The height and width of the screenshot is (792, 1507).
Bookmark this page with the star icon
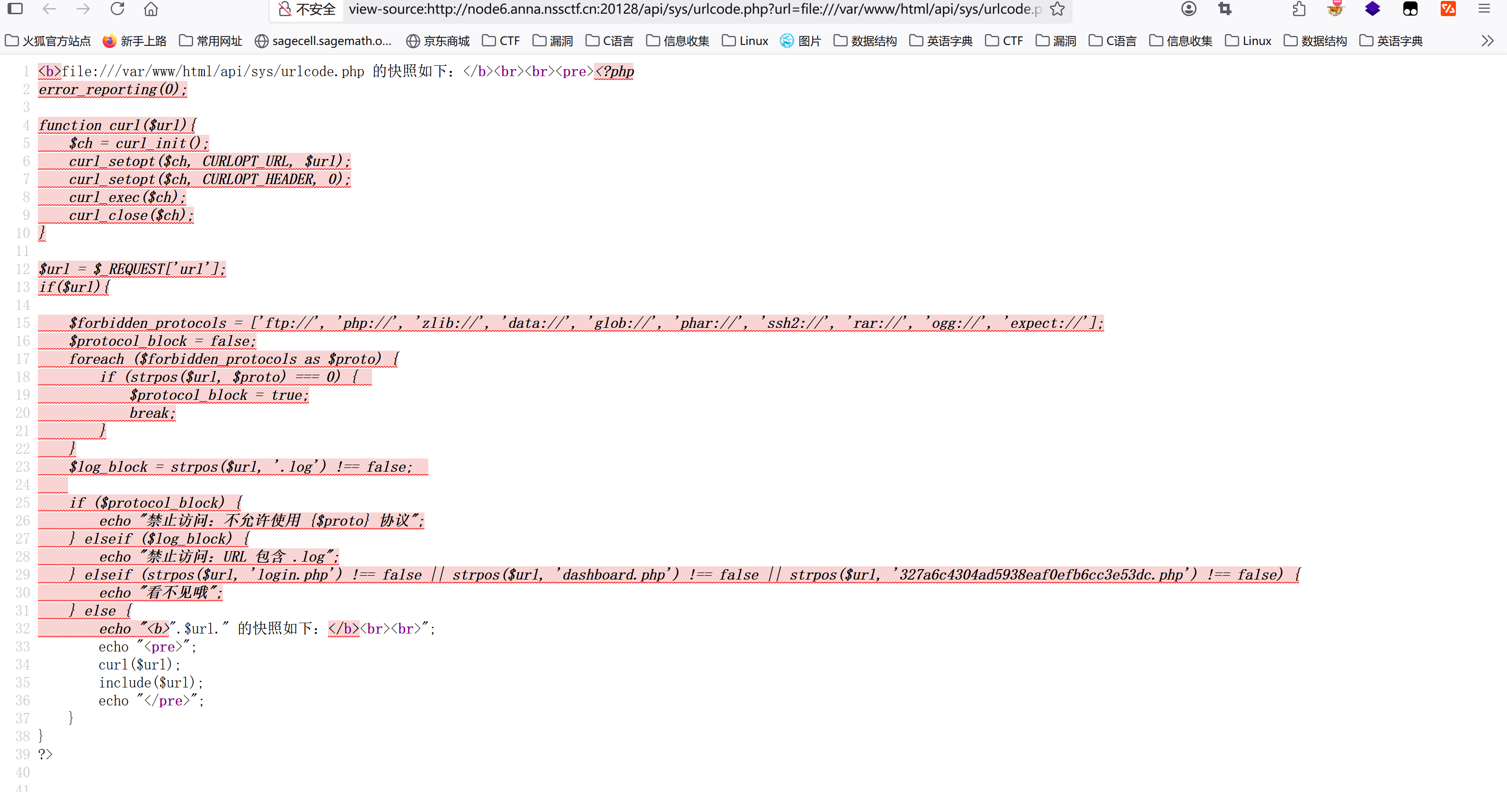(1057, 9)
